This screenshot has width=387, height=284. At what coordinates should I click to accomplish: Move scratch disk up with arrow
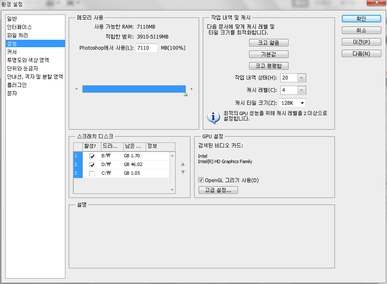(183, 164)
